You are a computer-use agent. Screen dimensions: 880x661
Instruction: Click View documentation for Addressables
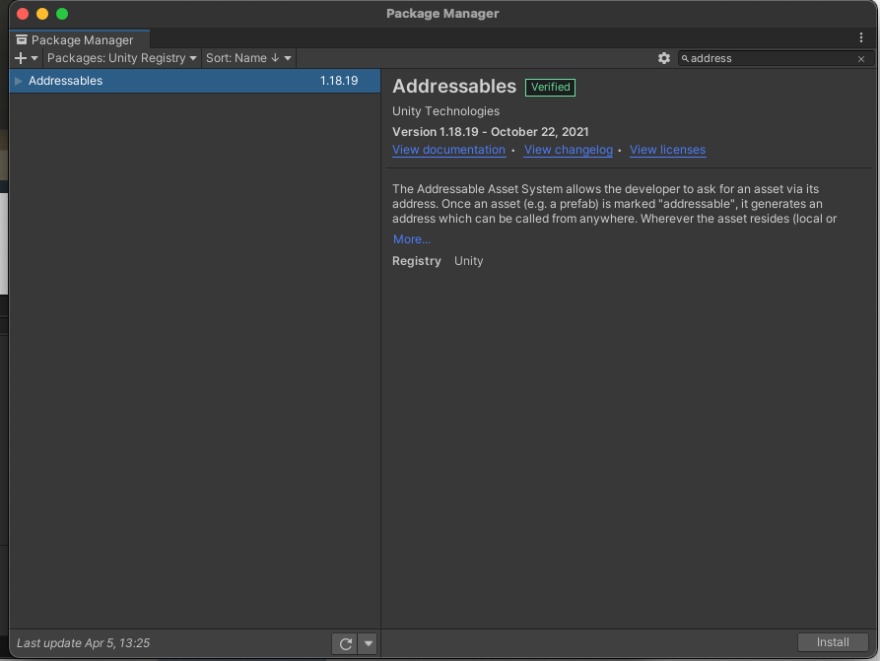tap(448, 150)
